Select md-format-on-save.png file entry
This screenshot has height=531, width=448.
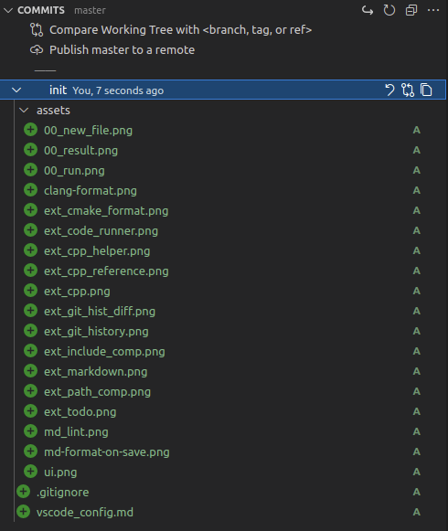pos(106,452)
